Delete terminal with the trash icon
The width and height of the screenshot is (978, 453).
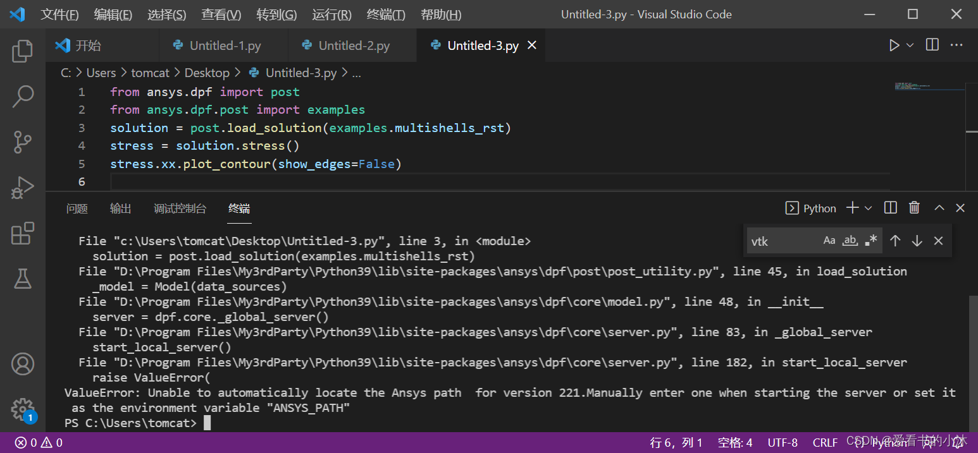[x=914, y=208]
